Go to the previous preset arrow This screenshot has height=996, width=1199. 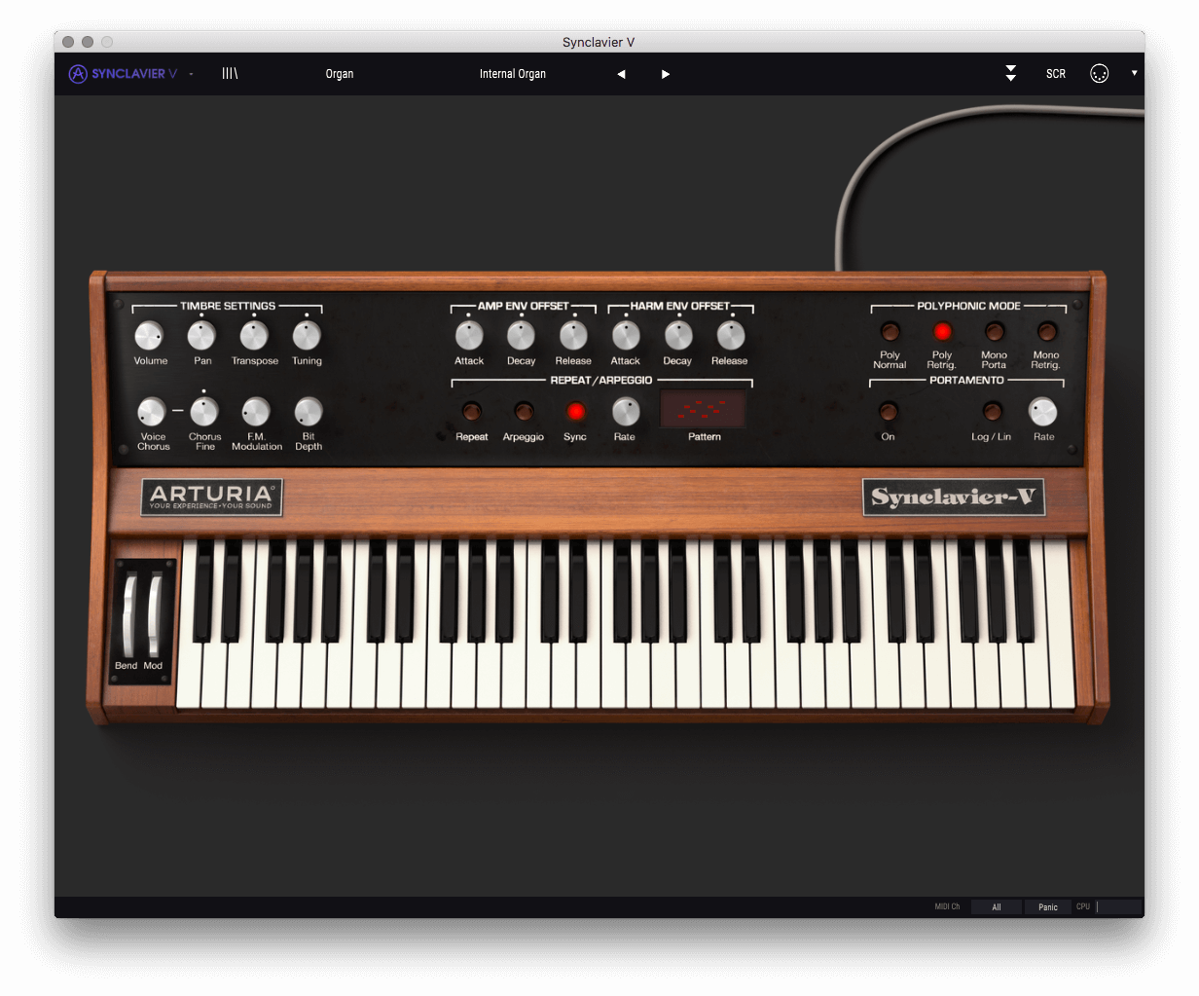pos(621,74)
